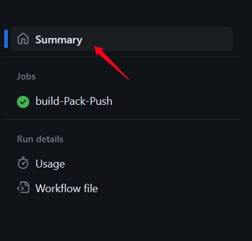Screen dimensions: 252x241
Task: Click the stopwatch icon next to Usage
Action: click(x=23, y=163)
